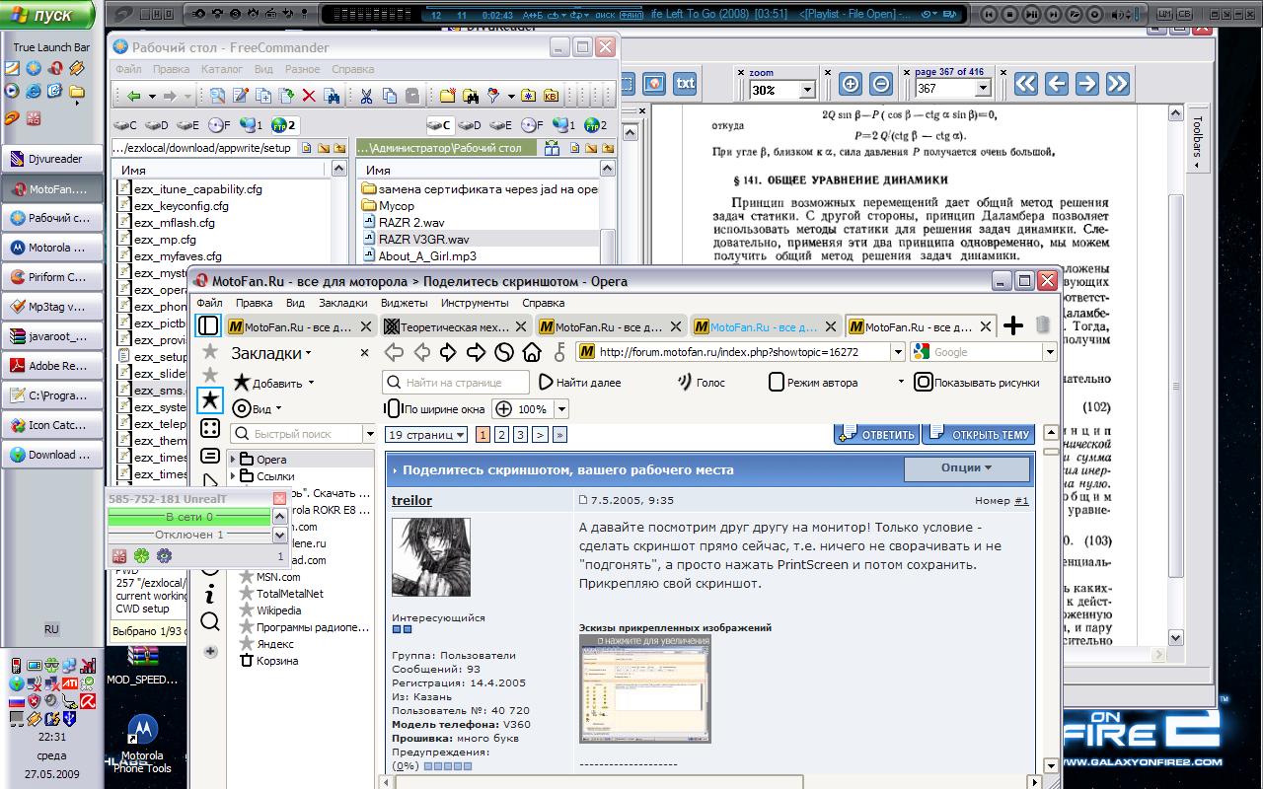
Task: Click the new folder icon in FreeCommander toolbar
Action: [x=447, y=96]
